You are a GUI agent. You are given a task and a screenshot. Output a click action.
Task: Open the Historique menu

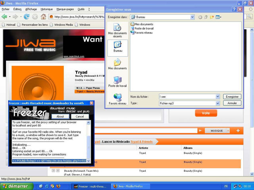point(47,9)
